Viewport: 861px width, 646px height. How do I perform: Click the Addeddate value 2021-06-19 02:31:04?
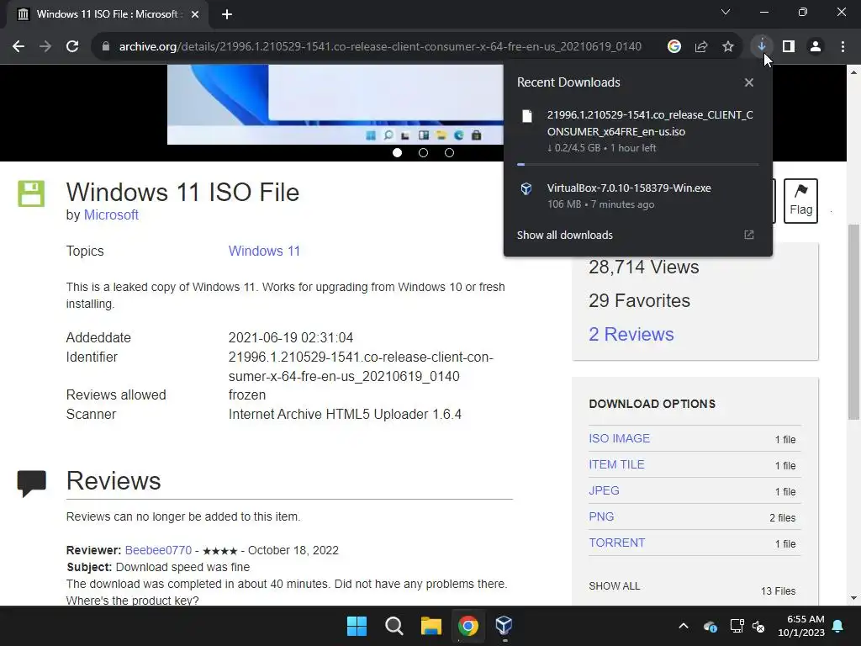pos(290,338)
